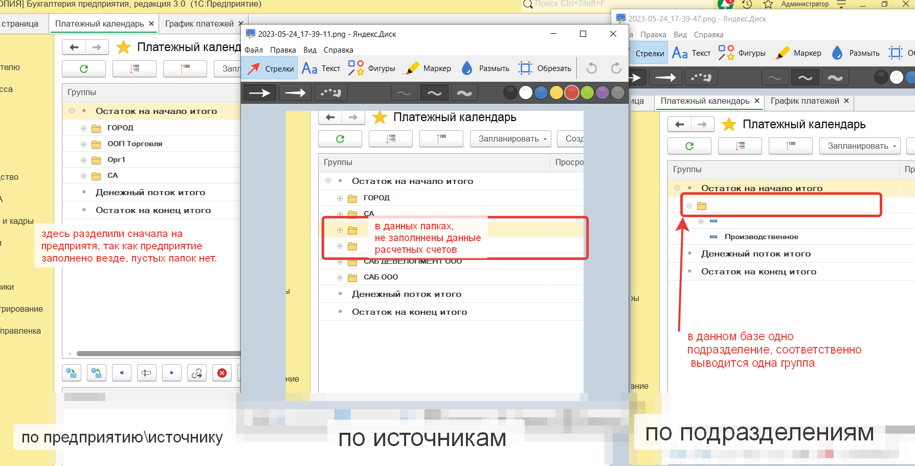Refresh the payment calendar in the main 1C window
915x466 pixels.
coord(84,68)
